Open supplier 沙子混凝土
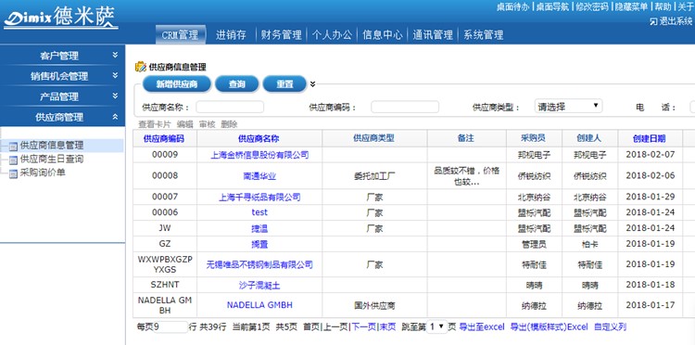Screen dimensions: 695x345 [259, 285]
